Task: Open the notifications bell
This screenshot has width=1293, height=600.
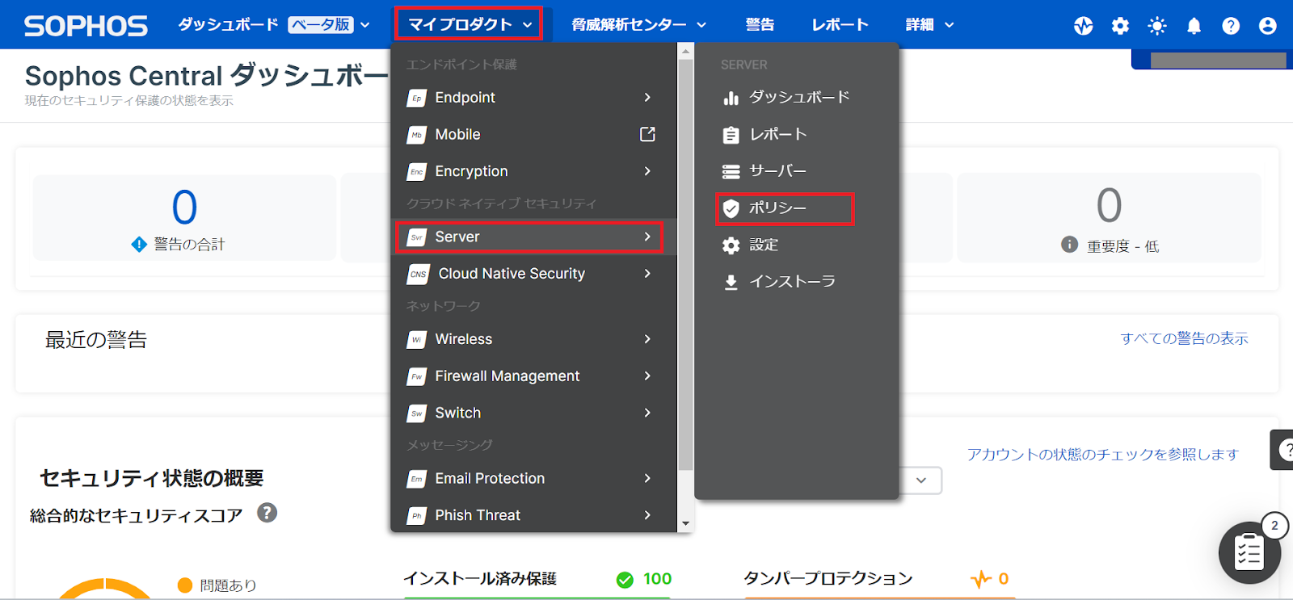Action: (x=1194, y=26)
